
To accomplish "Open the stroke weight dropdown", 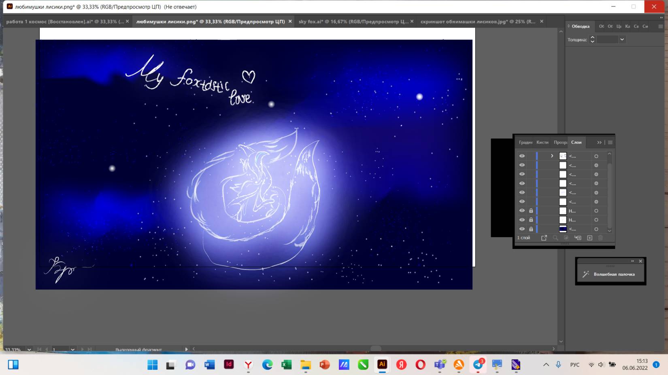I will [x=622, y=40].
